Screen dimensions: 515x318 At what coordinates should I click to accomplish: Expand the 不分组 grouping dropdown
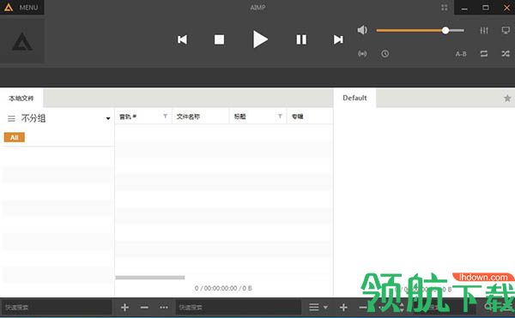(x=108, y=118)
